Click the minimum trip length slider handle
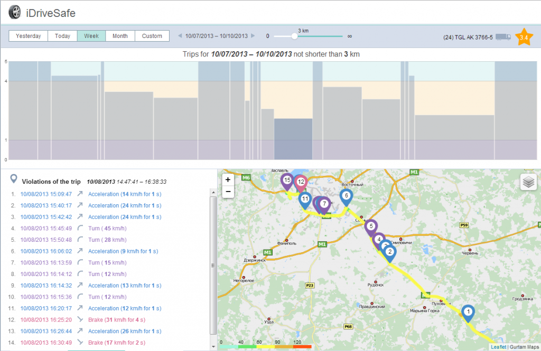 294,36
